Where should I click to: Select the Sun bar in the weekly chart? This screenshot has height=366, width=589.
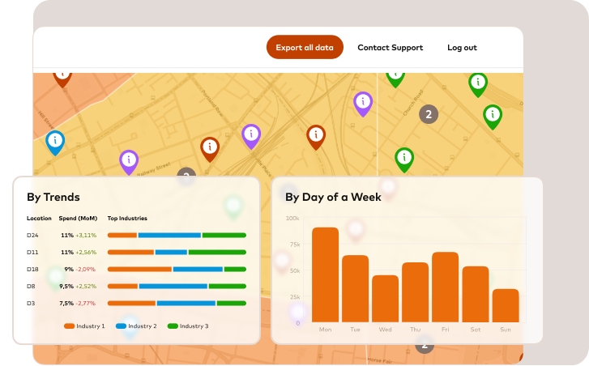click(x=506, y=305)
